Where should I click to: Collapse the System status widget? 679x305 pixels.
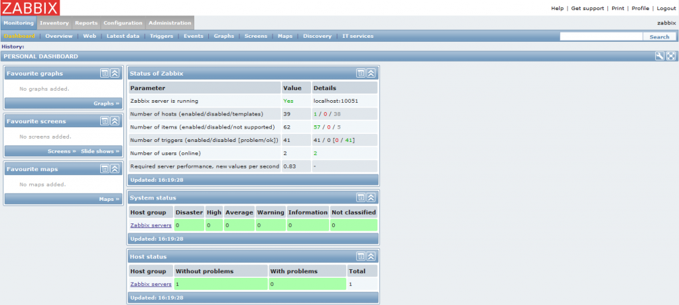pos(371,198)
